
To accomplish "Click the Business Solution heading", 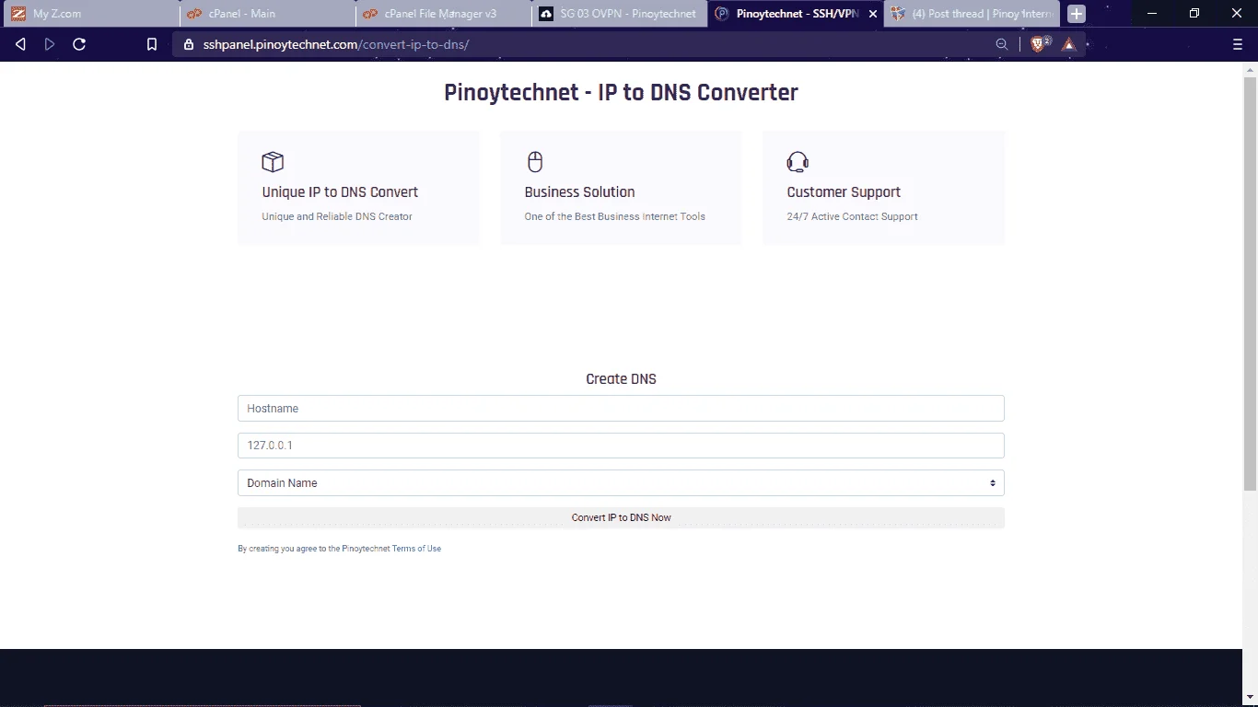I will click(x=579, y=192).
